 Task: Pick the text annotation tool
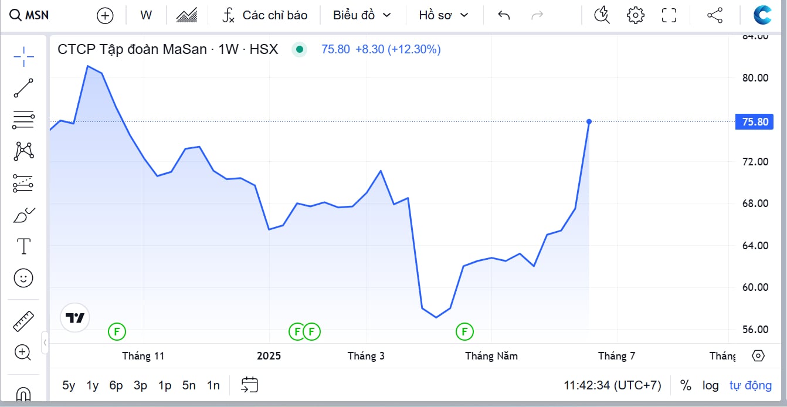[23, 246]
